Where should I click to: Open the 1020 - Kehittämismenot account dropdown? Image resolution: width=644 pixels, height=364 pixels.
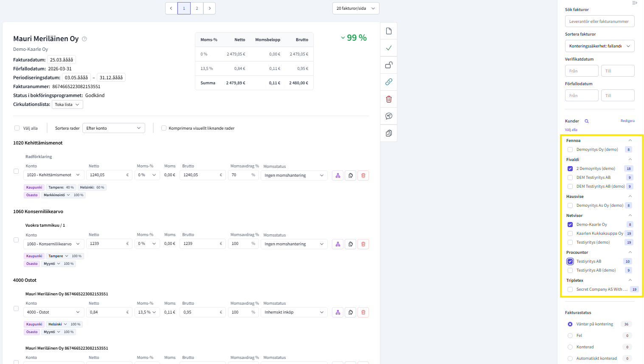[54, 175]
